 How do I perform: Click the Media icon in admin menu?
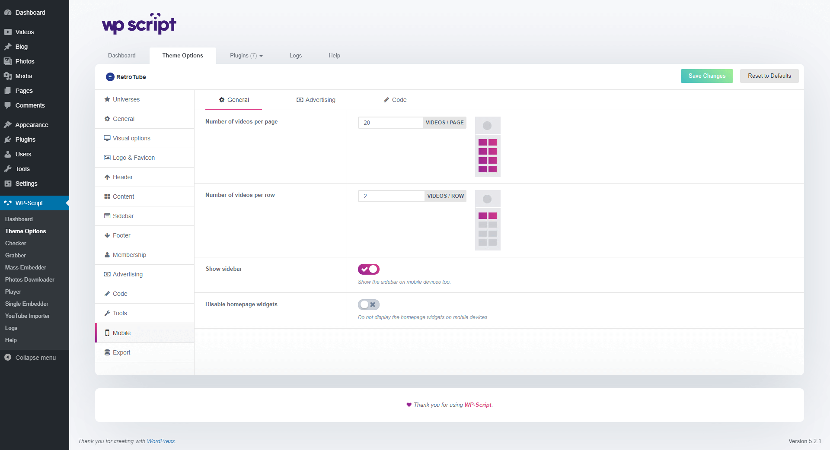tap(8, 76)
